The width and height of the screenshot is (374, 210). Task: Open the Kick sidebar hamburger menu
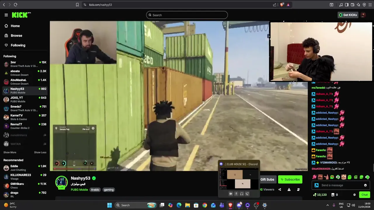point(6,15)
